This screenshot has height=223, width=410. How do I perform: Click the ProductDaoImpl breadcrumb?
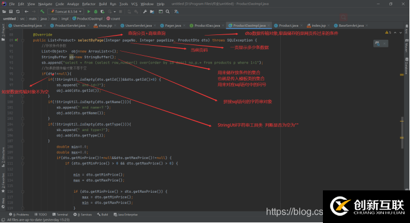click(87, 18)
